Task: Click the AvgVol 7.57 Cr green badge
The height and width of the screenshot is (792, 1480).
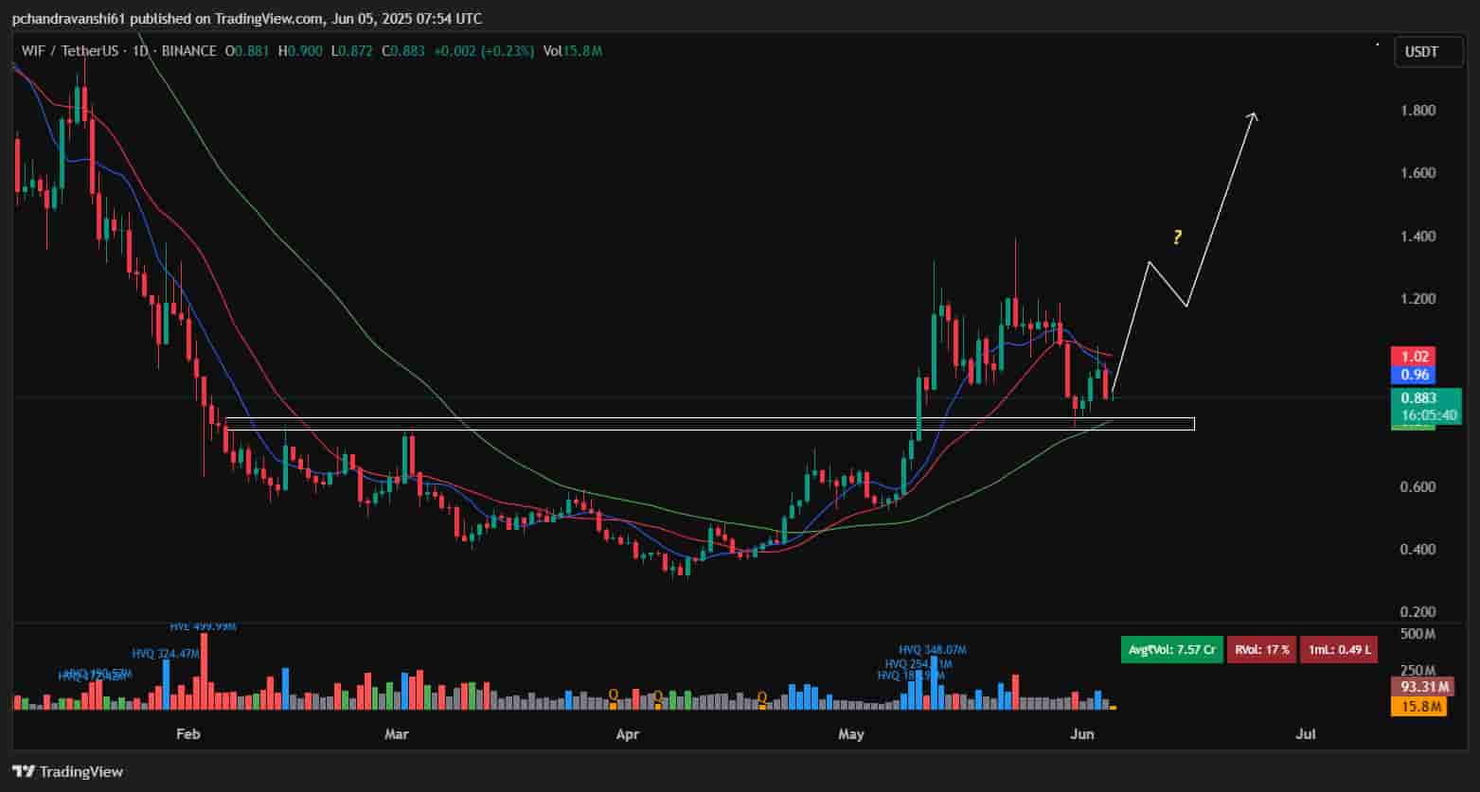Action: (x=1171, y=651)
